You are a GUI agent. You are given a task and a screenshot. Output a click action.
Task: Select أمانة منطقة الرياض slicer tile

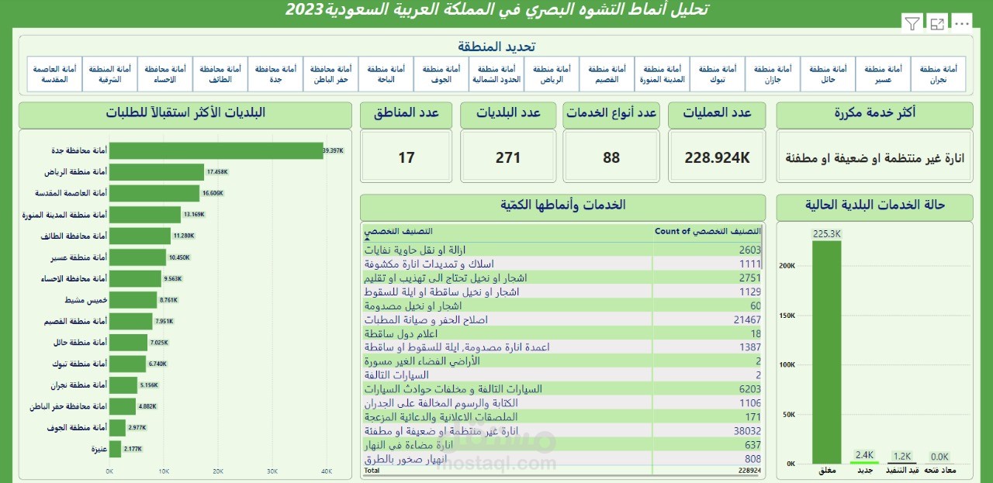552,74
